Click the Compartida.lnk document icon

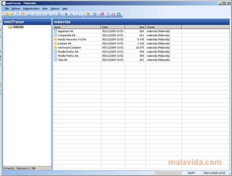[x=55, y=35]
